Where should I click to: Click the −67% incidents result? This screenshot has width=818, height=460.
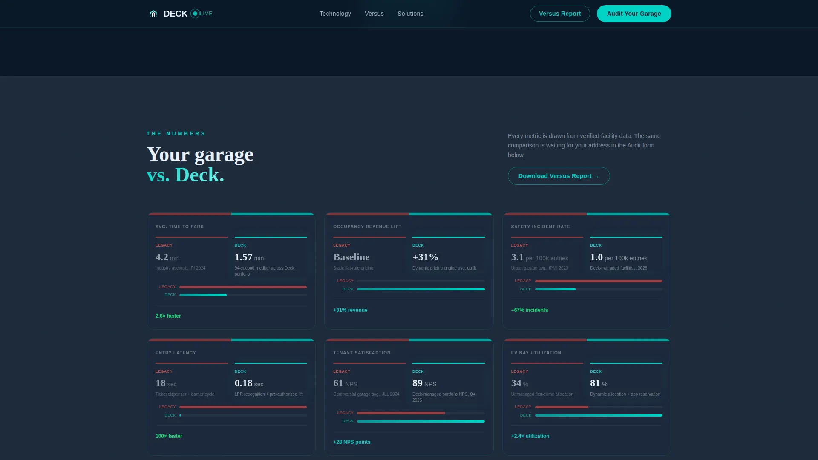[x=530, y=310]
